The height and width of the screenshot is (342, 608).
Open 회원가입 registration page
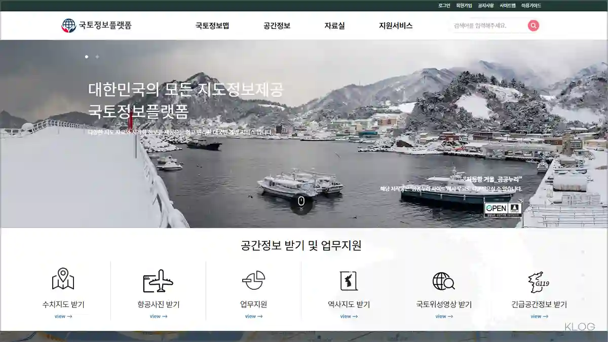pos(463,6)
